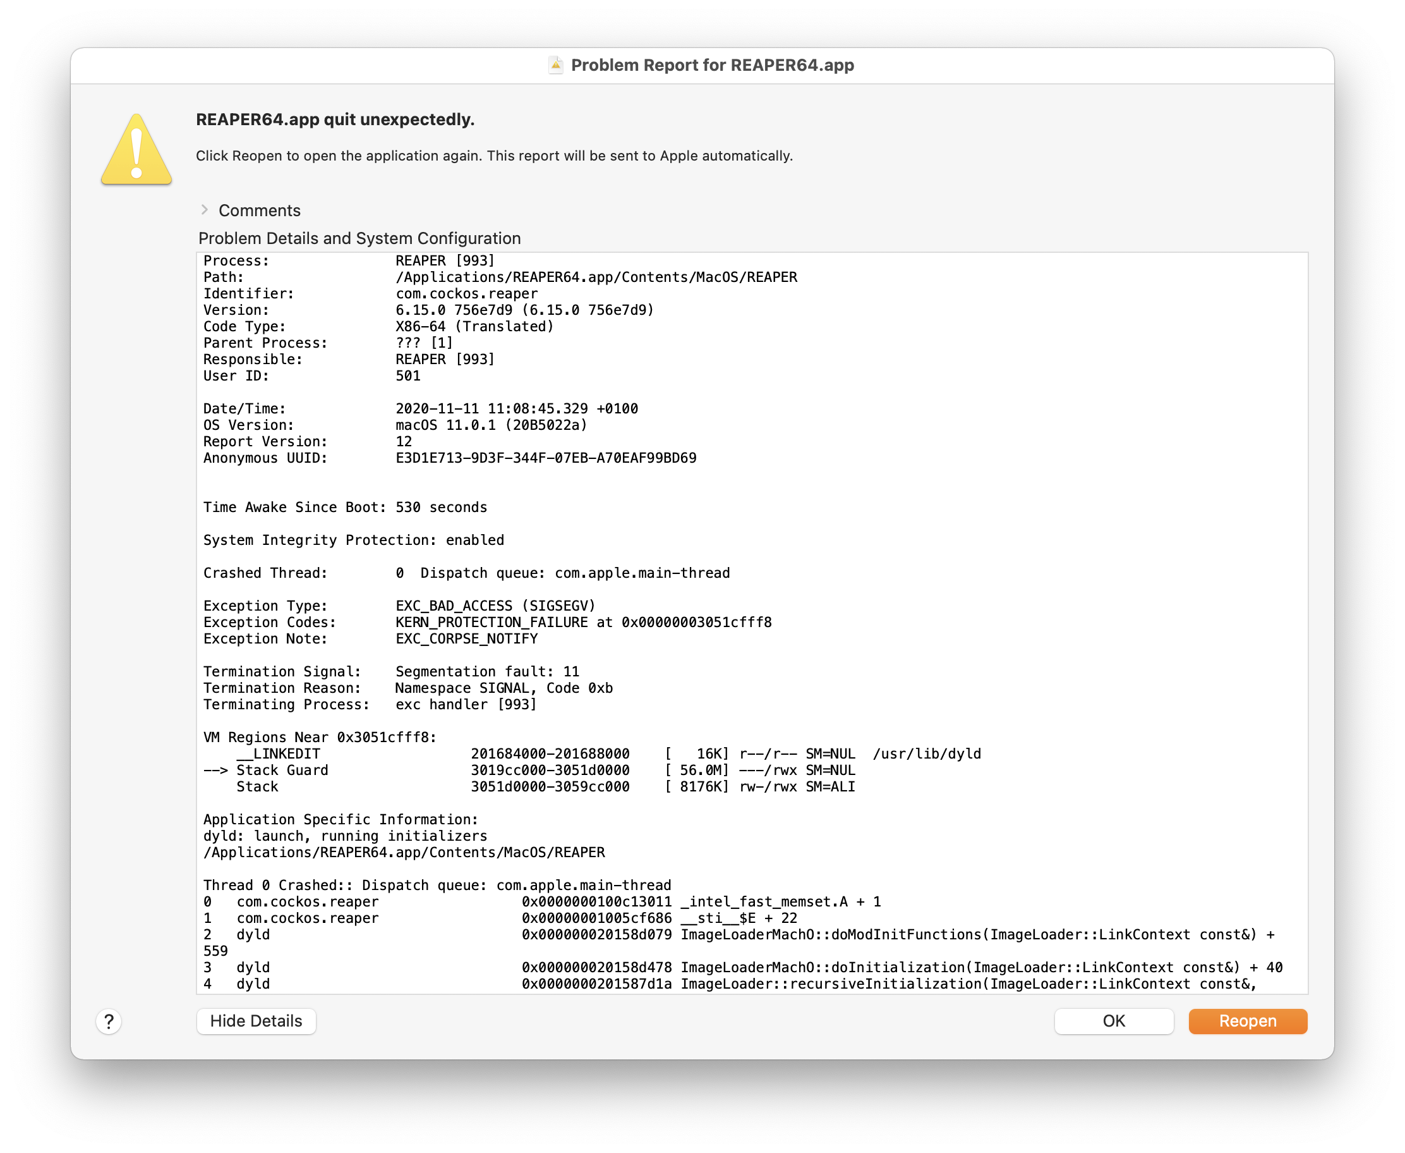The height and width of the screenshot is (1153, 1405).
Task: Click the window title 'Problem Report for REAPER64.app'
Action: pyautogui.click(x=713, y=65)
